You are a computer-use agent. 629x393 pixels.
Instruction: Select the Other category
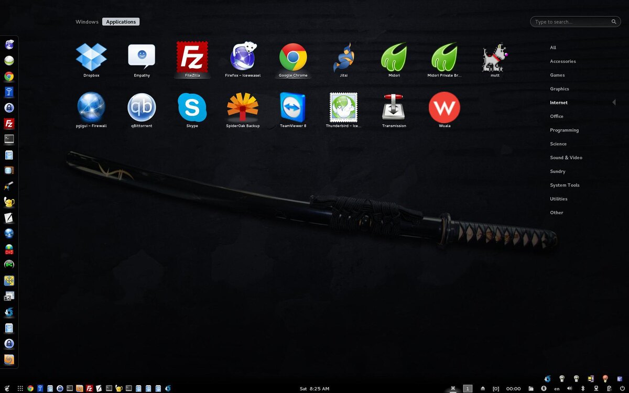557,213
